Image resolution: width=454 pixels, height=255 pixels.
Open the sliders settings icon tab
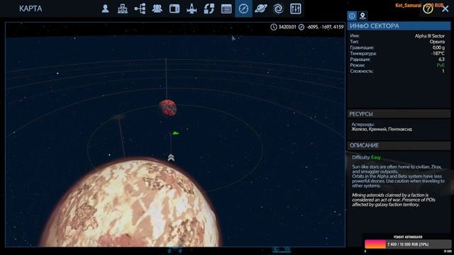pos(295,8)
